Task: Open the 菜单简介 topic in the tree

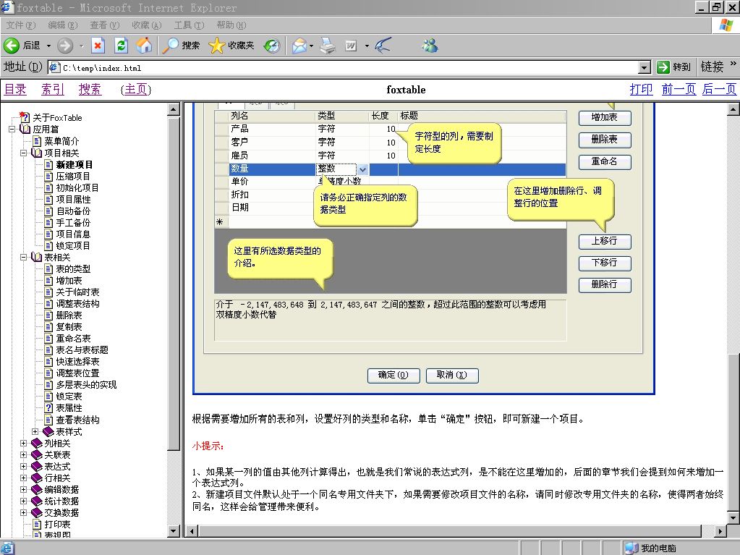Action: click(61, 140)
